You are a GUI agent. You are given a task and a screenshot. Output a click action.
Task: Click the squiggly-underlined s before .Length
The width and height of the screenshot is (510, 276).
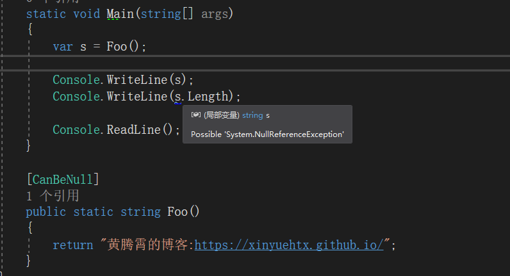[177, 96]
